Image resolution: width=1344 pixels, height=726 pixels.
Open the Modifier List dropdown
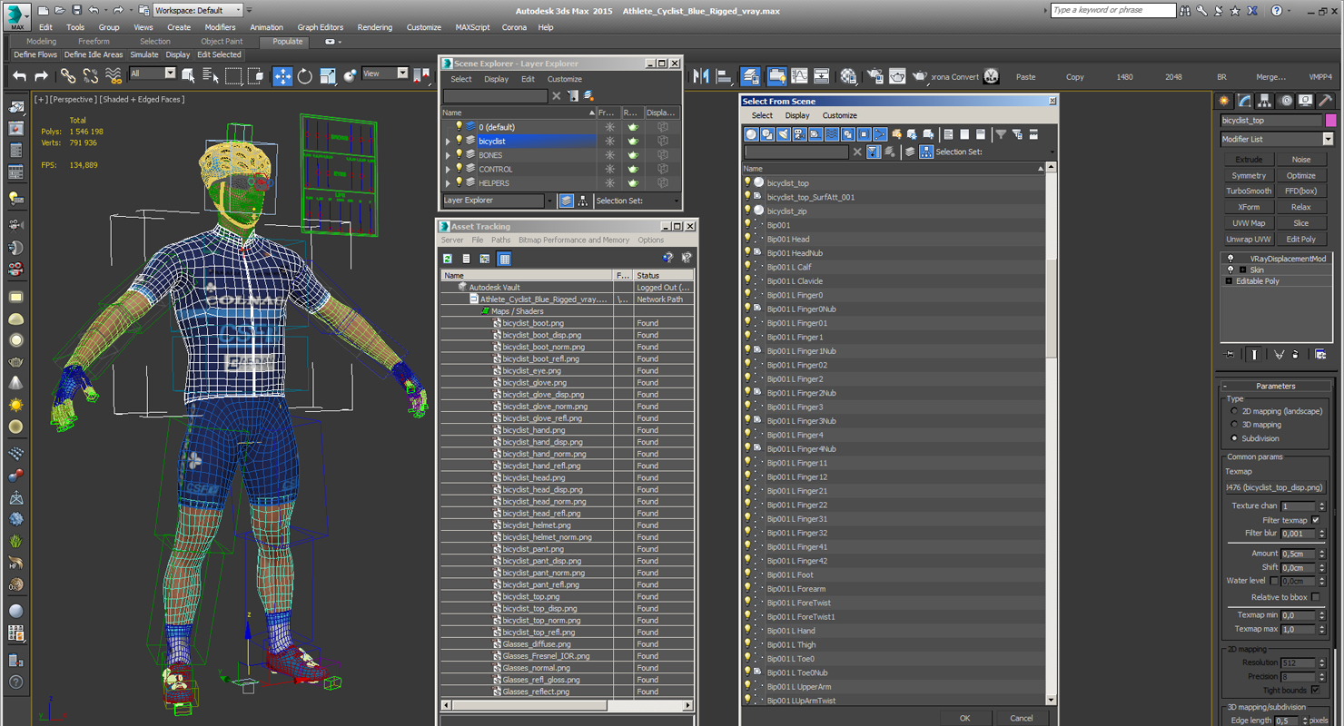click(1277, 139)
